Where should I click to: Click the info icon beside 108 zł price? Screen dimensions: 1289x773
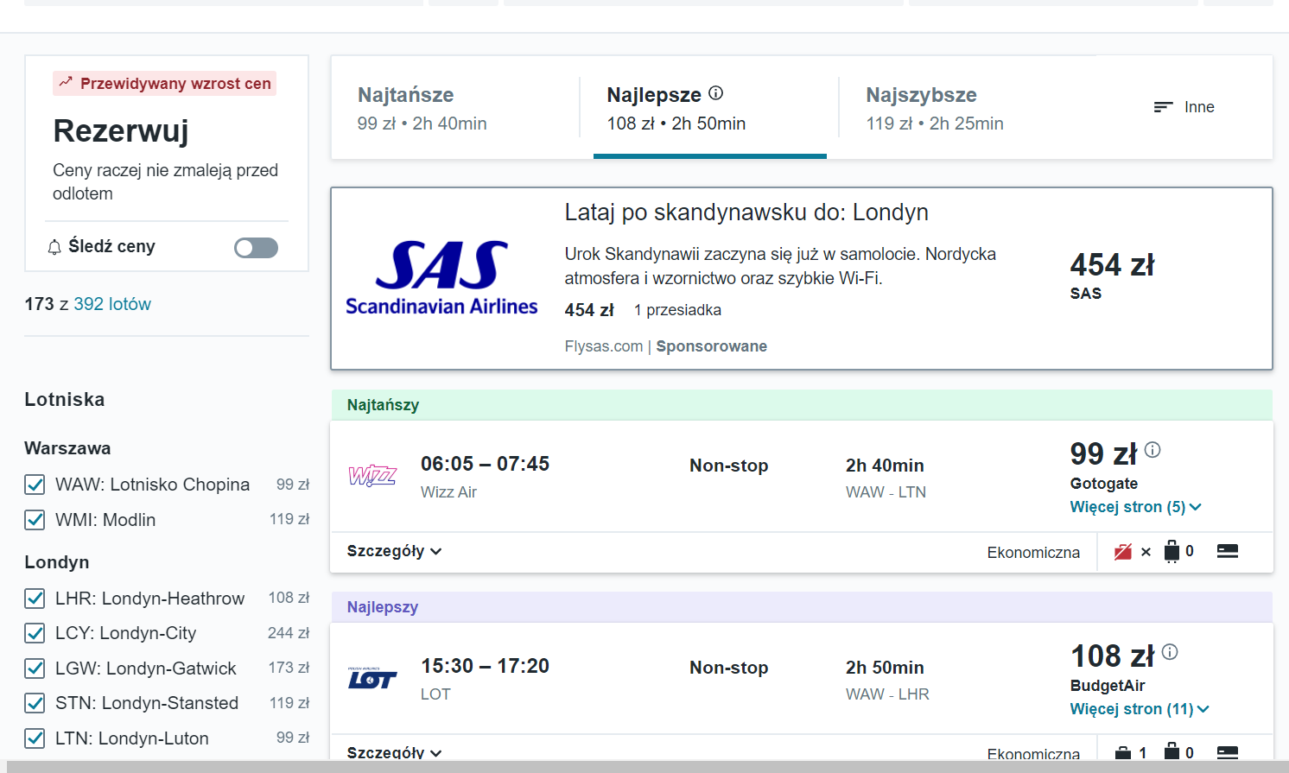point(1170,652)
